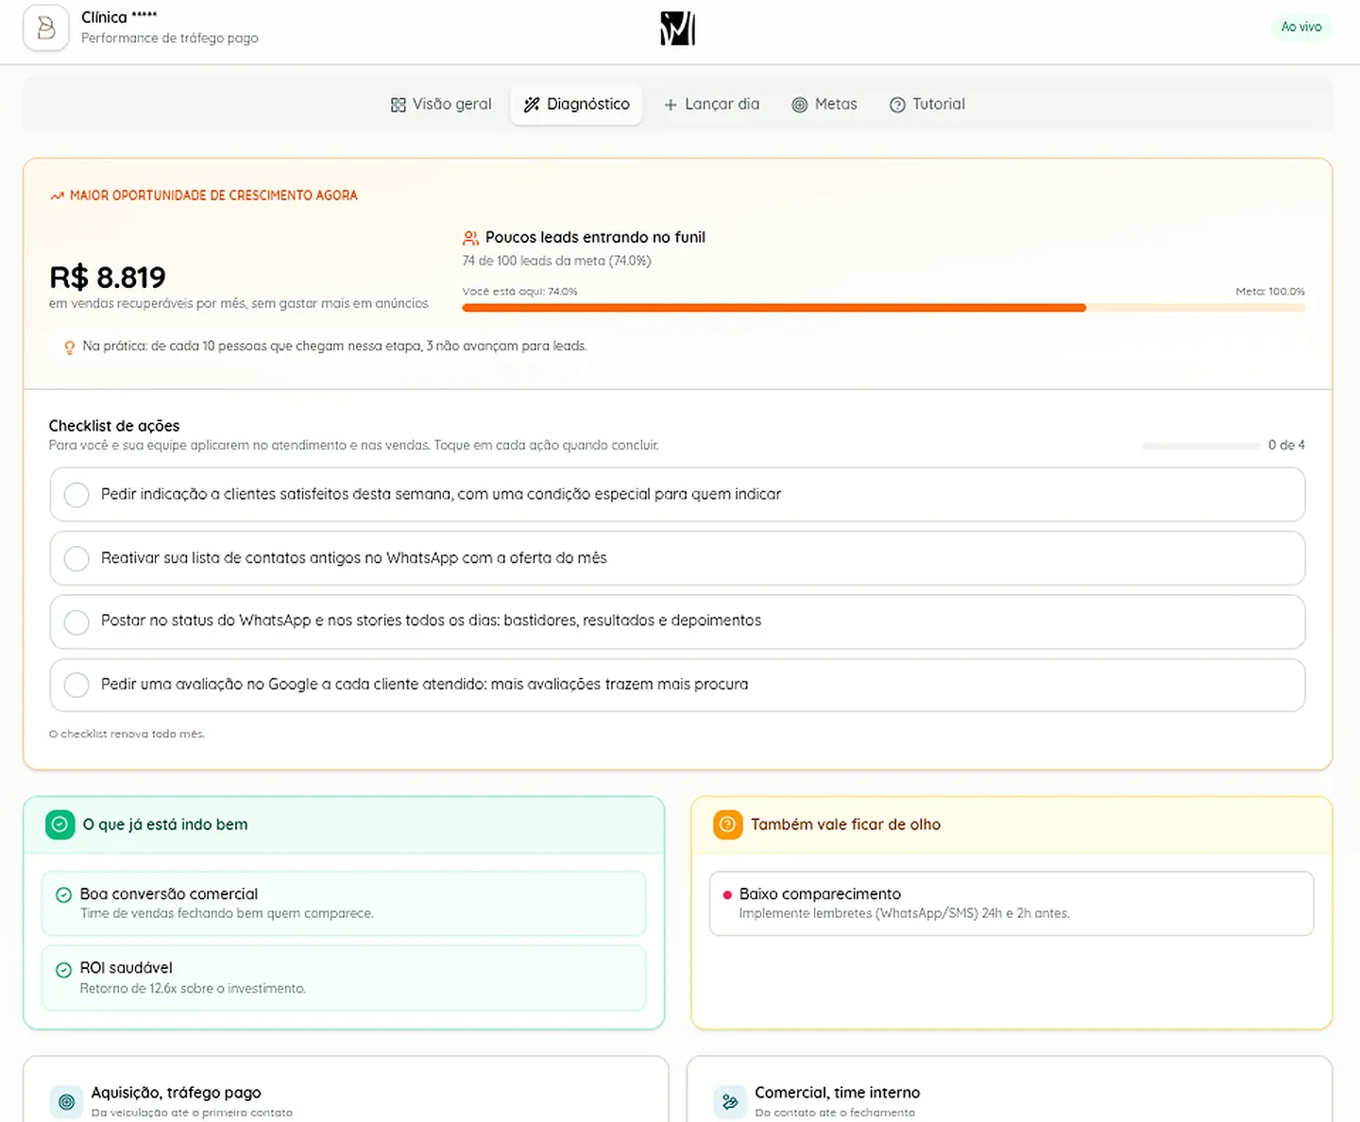The image size is (1360, 1122).
Task: Click the MAIOR OPORTUNIDADE DE CRESCIMENTO AGORA label
Action: click(213, 195)
